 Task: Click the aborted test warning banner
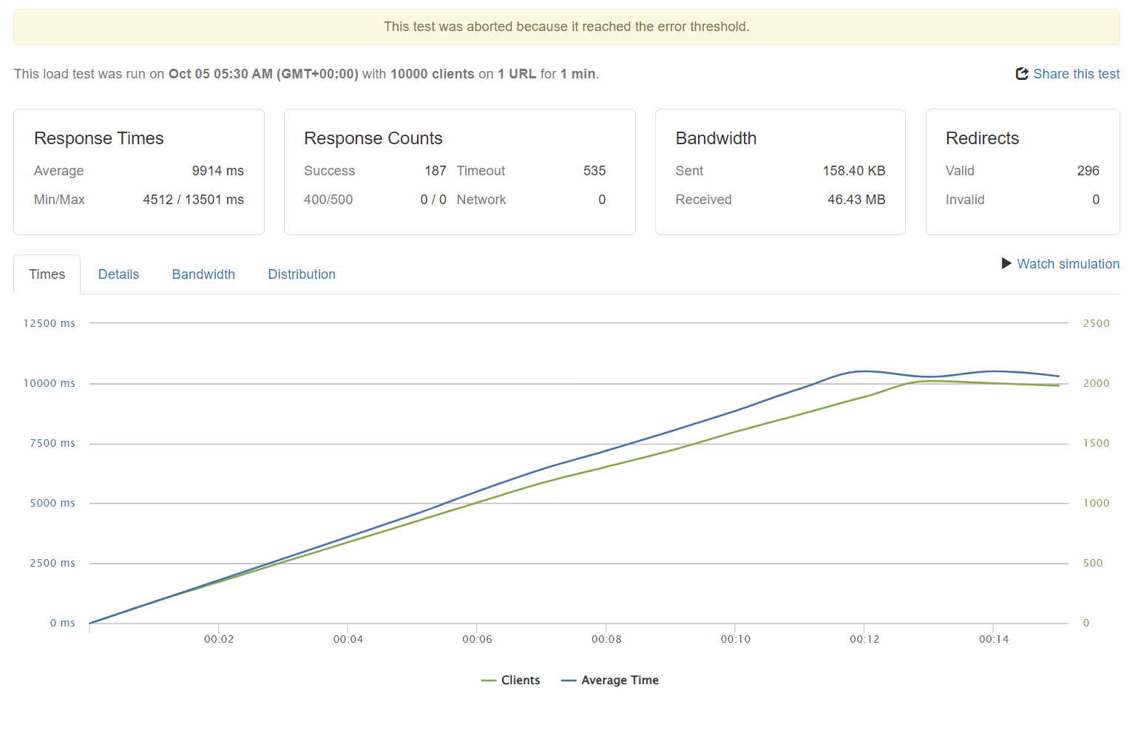566,27
